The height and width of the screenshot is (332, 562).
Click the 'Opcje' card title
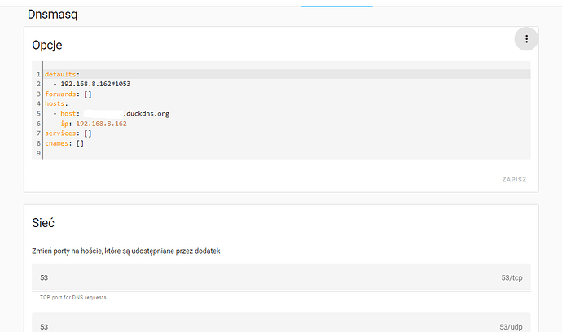[x=47, y=45]
